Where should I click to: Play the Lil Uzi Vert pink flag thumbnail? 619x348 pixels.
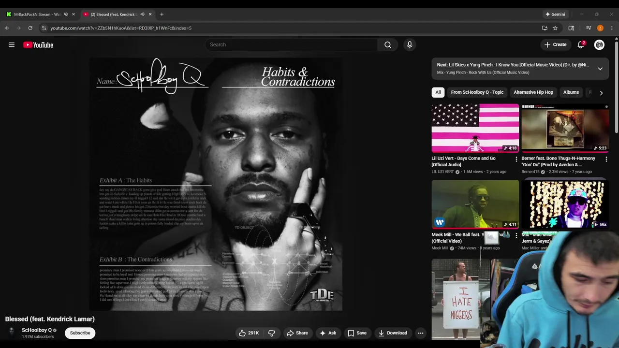pyautogui.click(x=475, y=128)
